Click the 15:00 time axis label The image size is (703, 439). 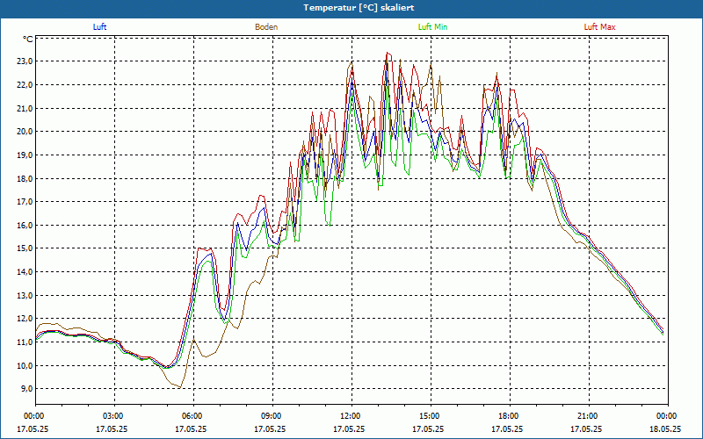click(x=431, y=416)
